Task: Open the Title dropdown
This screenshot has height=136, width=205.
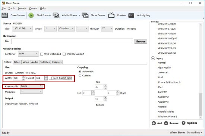Action: (22, 29)
